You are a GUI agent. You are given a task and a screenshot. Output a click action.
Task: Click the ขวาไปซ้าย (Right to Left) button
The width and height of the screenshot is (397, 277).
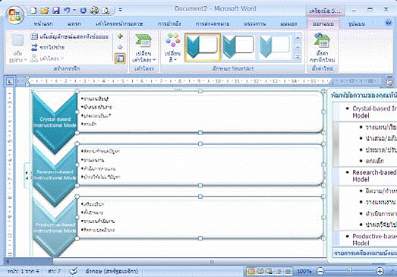click(48, 47)
